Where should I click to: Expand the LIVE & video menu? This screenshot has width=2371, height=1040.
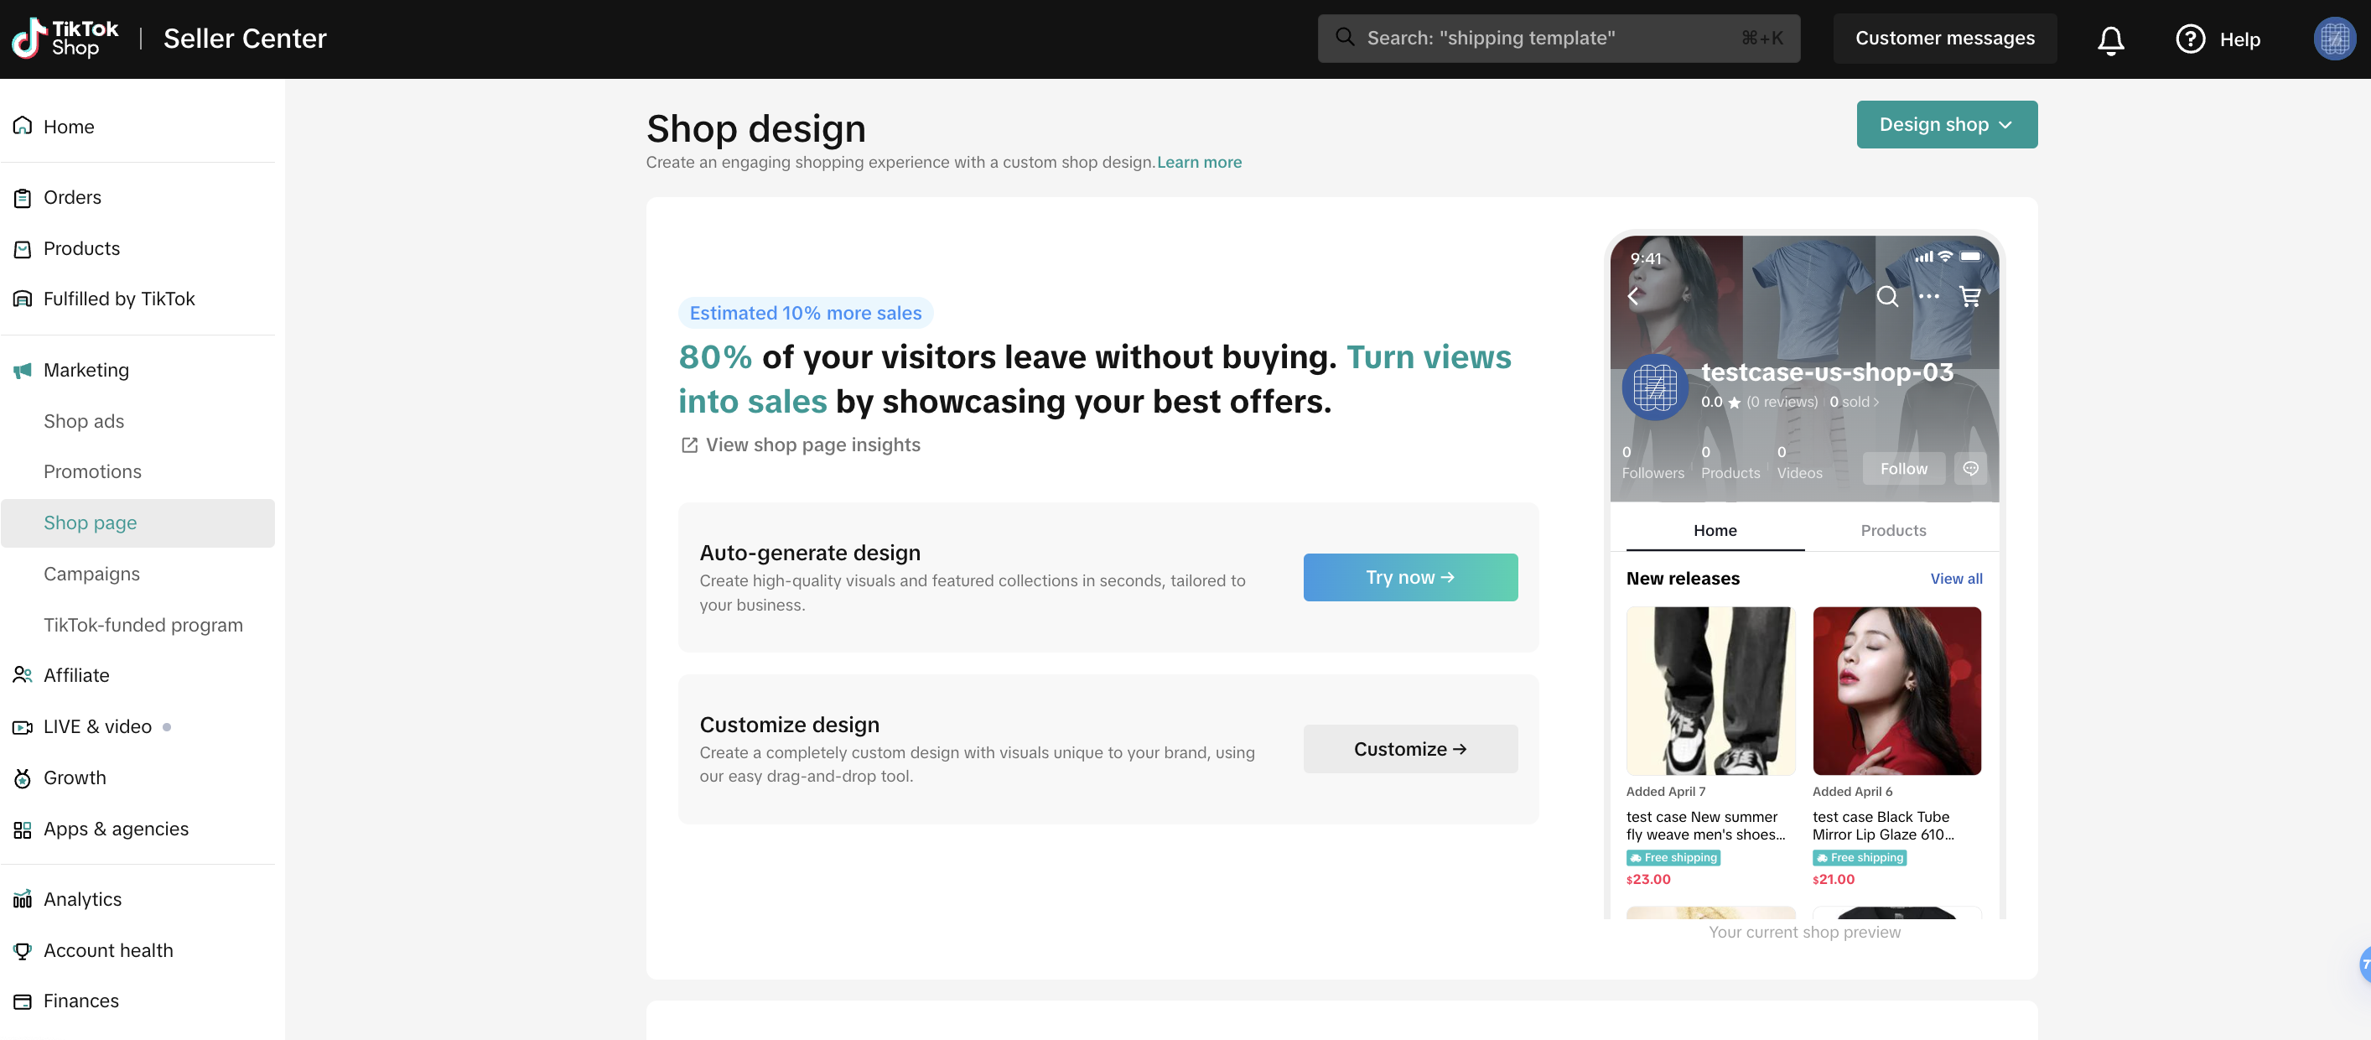tap(97, 727)
